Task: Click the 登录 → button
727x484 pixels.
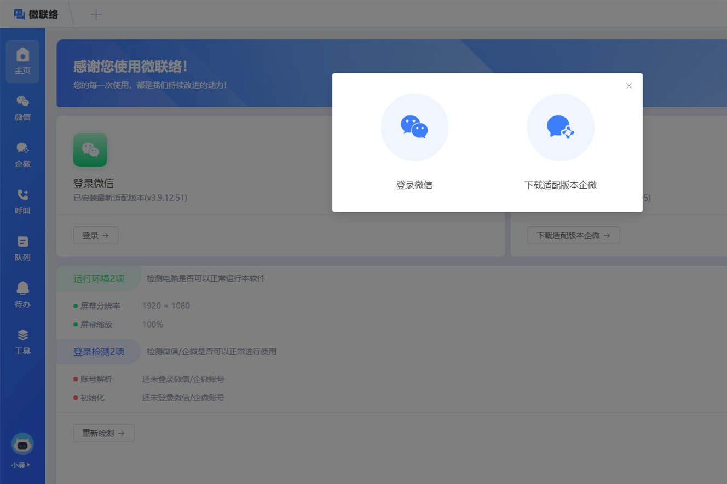Action: [x=96, y=236]
